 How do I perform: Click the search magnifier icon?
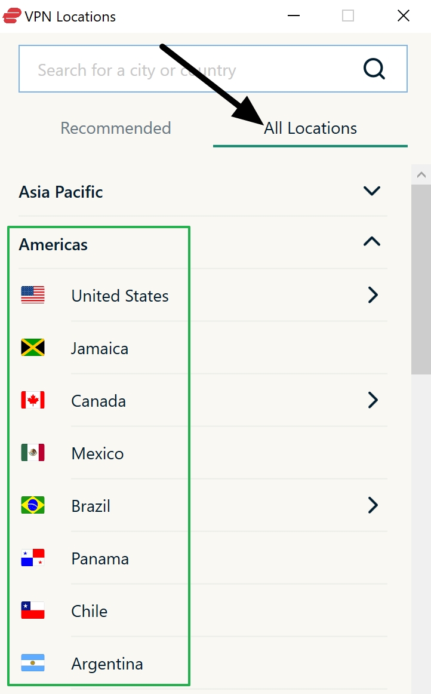click(374, 69)
